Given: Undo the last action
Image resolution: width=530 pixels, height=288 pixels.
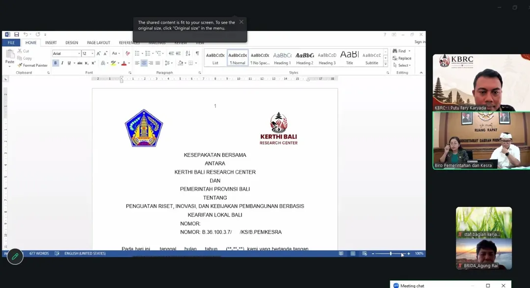Looking at the screenshot, I should pyautogui.click(x=26, y=34).
